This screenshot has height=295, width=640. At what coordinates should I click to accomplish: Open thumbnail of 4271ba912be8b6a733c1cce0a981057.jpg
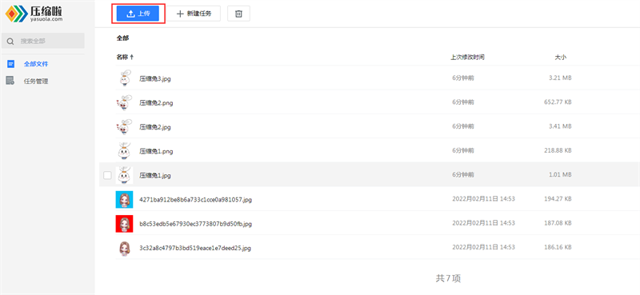[x=124, y=199]
